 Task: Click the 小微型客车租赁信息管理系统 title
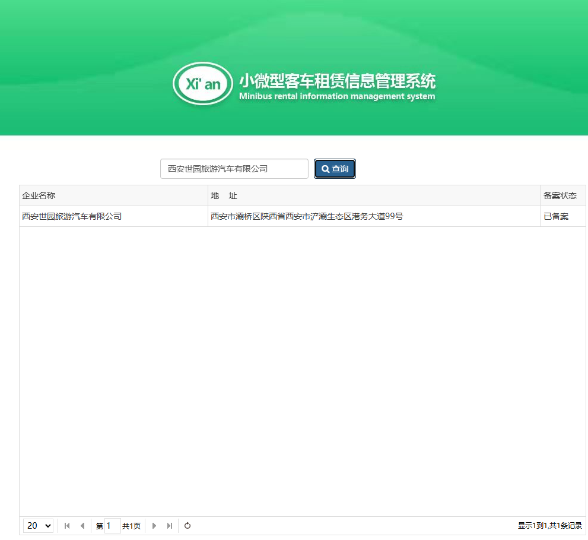click(337, 81)
